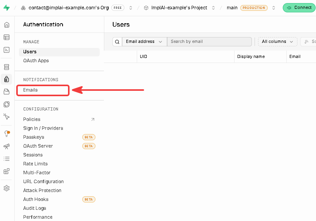316x221 pixels.
Task: Open Multi-Factor configuration item
Action: pyautogui.click(x=37, y=173)
